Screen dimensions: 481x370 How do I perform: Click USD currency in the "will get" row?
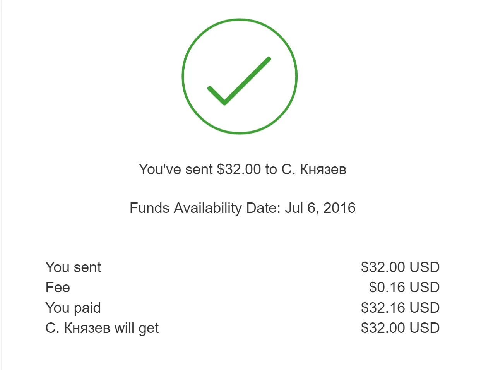coord(425,328)
